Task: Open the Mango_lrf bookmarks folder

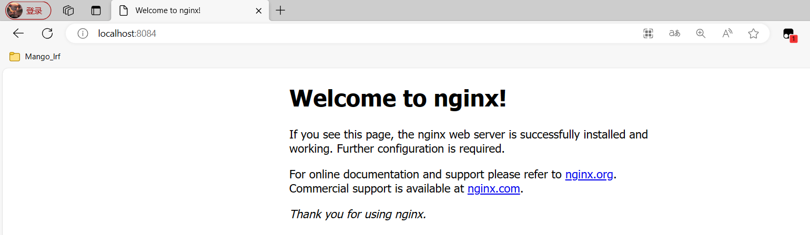Action: 35,57
